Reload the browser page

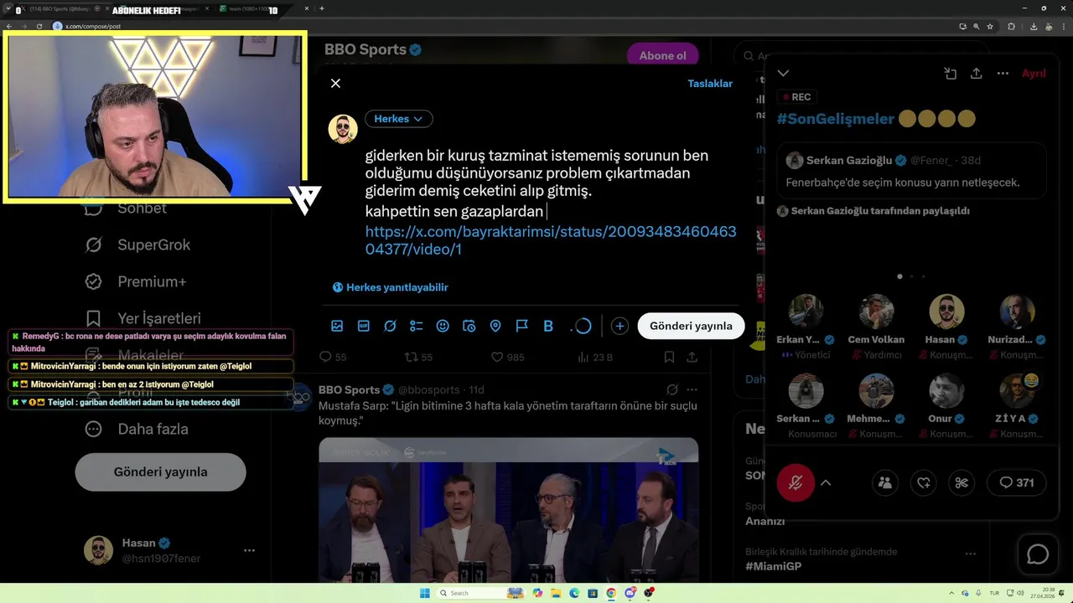(39, 26)
